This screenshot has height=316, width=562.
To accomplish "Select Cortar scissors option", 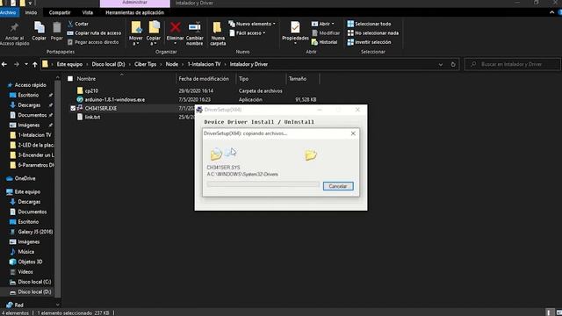I will (x=78, y=24).
